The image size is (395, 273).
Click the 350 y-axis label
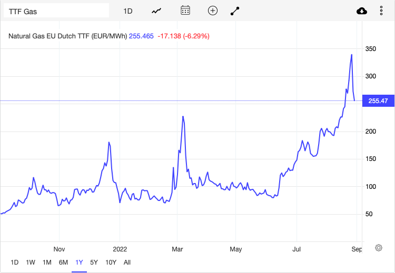click(371, 49)
